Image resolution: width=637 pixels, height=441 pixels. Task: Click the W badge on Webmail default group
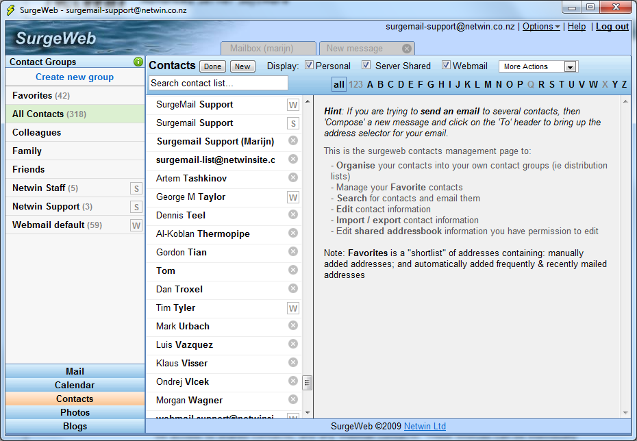tap(136, 225)
